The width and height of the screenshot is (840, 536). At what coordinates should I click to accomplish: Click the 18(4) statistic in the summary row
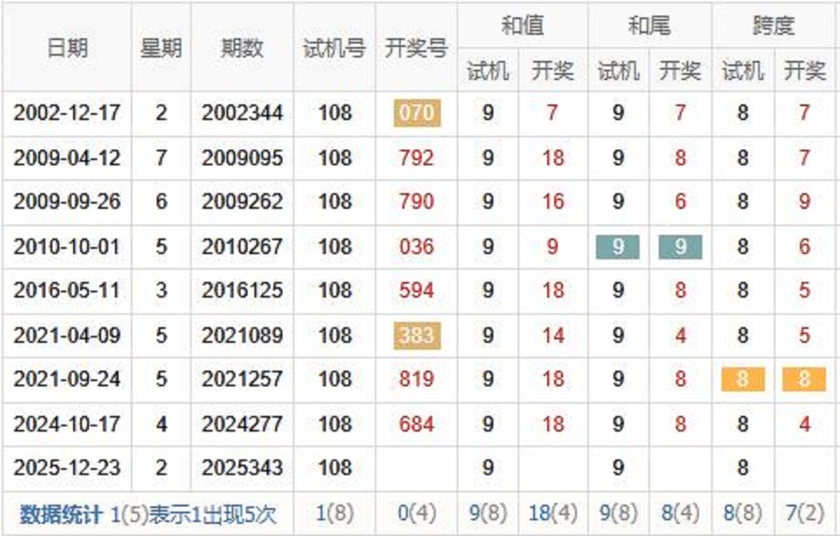coord(552,513)
